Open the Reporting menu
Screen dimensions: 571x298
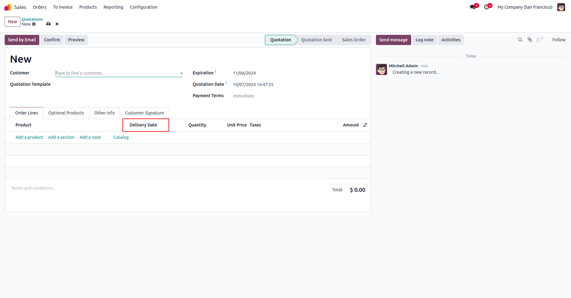point(113,7)
